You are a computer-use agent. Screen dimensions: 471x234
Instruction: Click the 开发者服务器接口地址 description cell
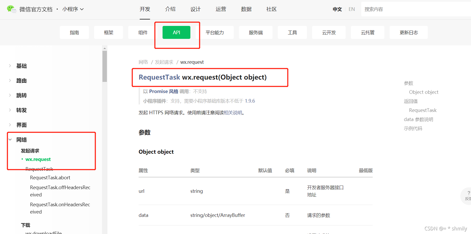(x=325, y=191)
